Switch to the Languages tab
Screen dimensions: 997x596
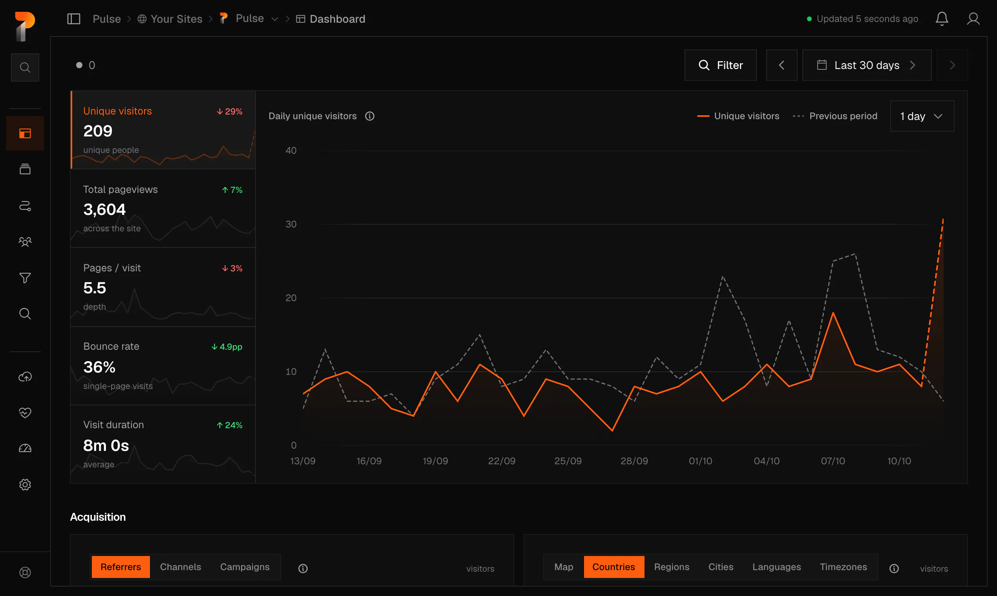click(x=776, y=567)
